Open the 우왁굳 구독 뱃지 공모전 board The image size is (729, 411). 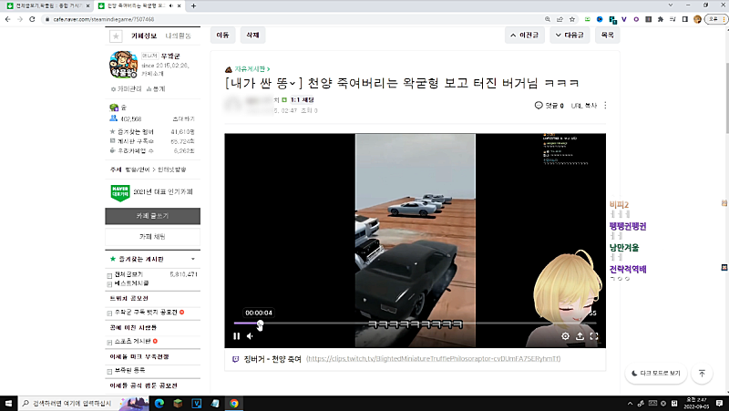pyautogui.click(x=146, y=312)
